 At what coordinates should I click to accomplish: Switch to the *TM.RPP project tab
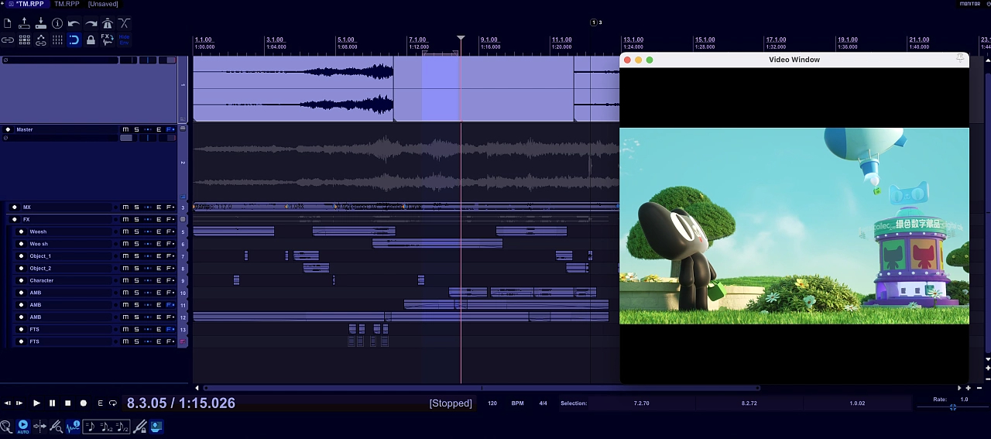[x=30, y=4]
